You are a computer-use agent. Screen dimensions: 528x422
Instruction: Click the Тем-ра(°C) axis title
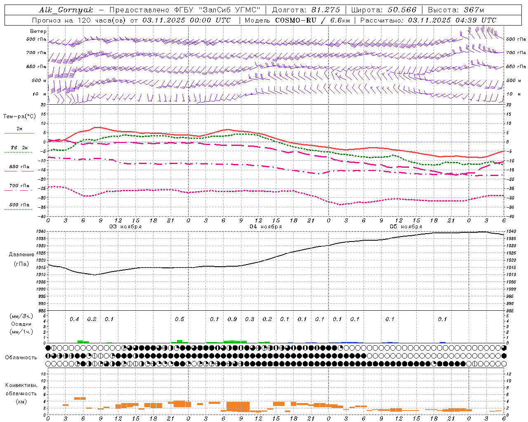[19, 117]
